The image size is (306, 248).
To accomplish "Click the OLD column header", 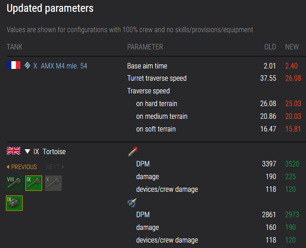I will [270, 47].
